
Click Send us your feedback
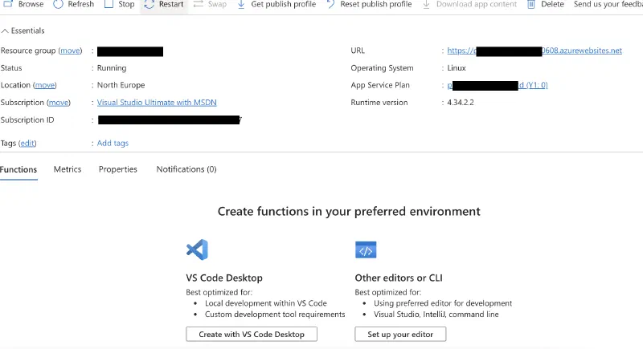point(608,4)
